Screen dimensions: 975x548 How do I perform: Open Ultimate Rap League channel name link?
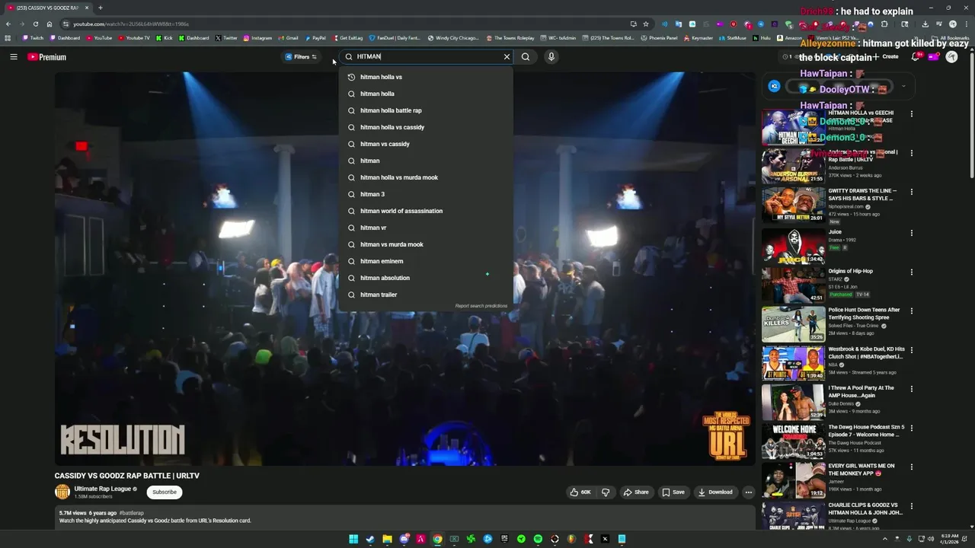tap(103, 489)
